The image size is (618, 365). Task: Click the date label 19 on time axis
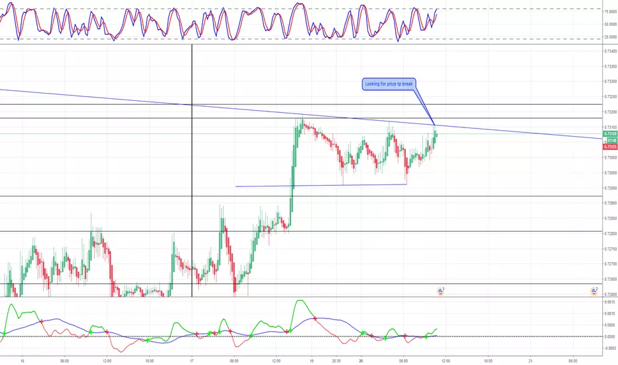click(312, 360)
